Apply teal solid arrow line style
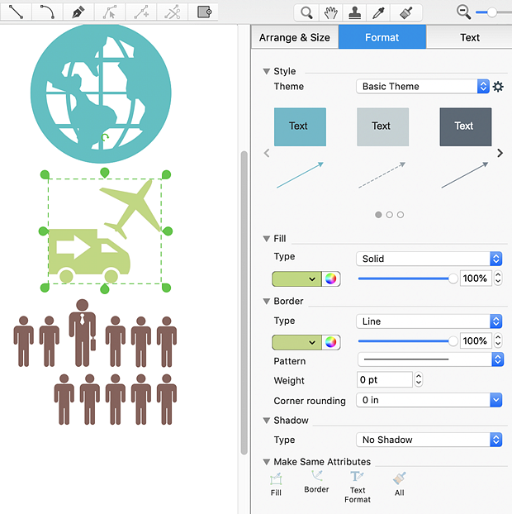This screenshot has width=512, height=514. [x=300, y=175]
